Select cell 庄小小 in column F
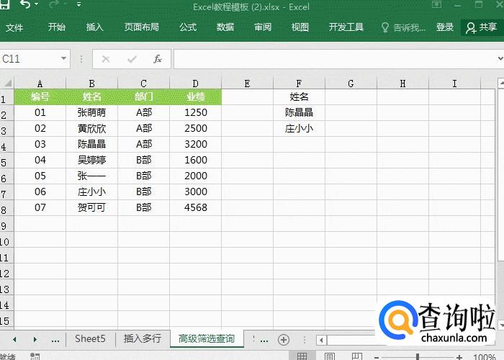Viewport: 504px width, 360px height. [x=299, y=128]
